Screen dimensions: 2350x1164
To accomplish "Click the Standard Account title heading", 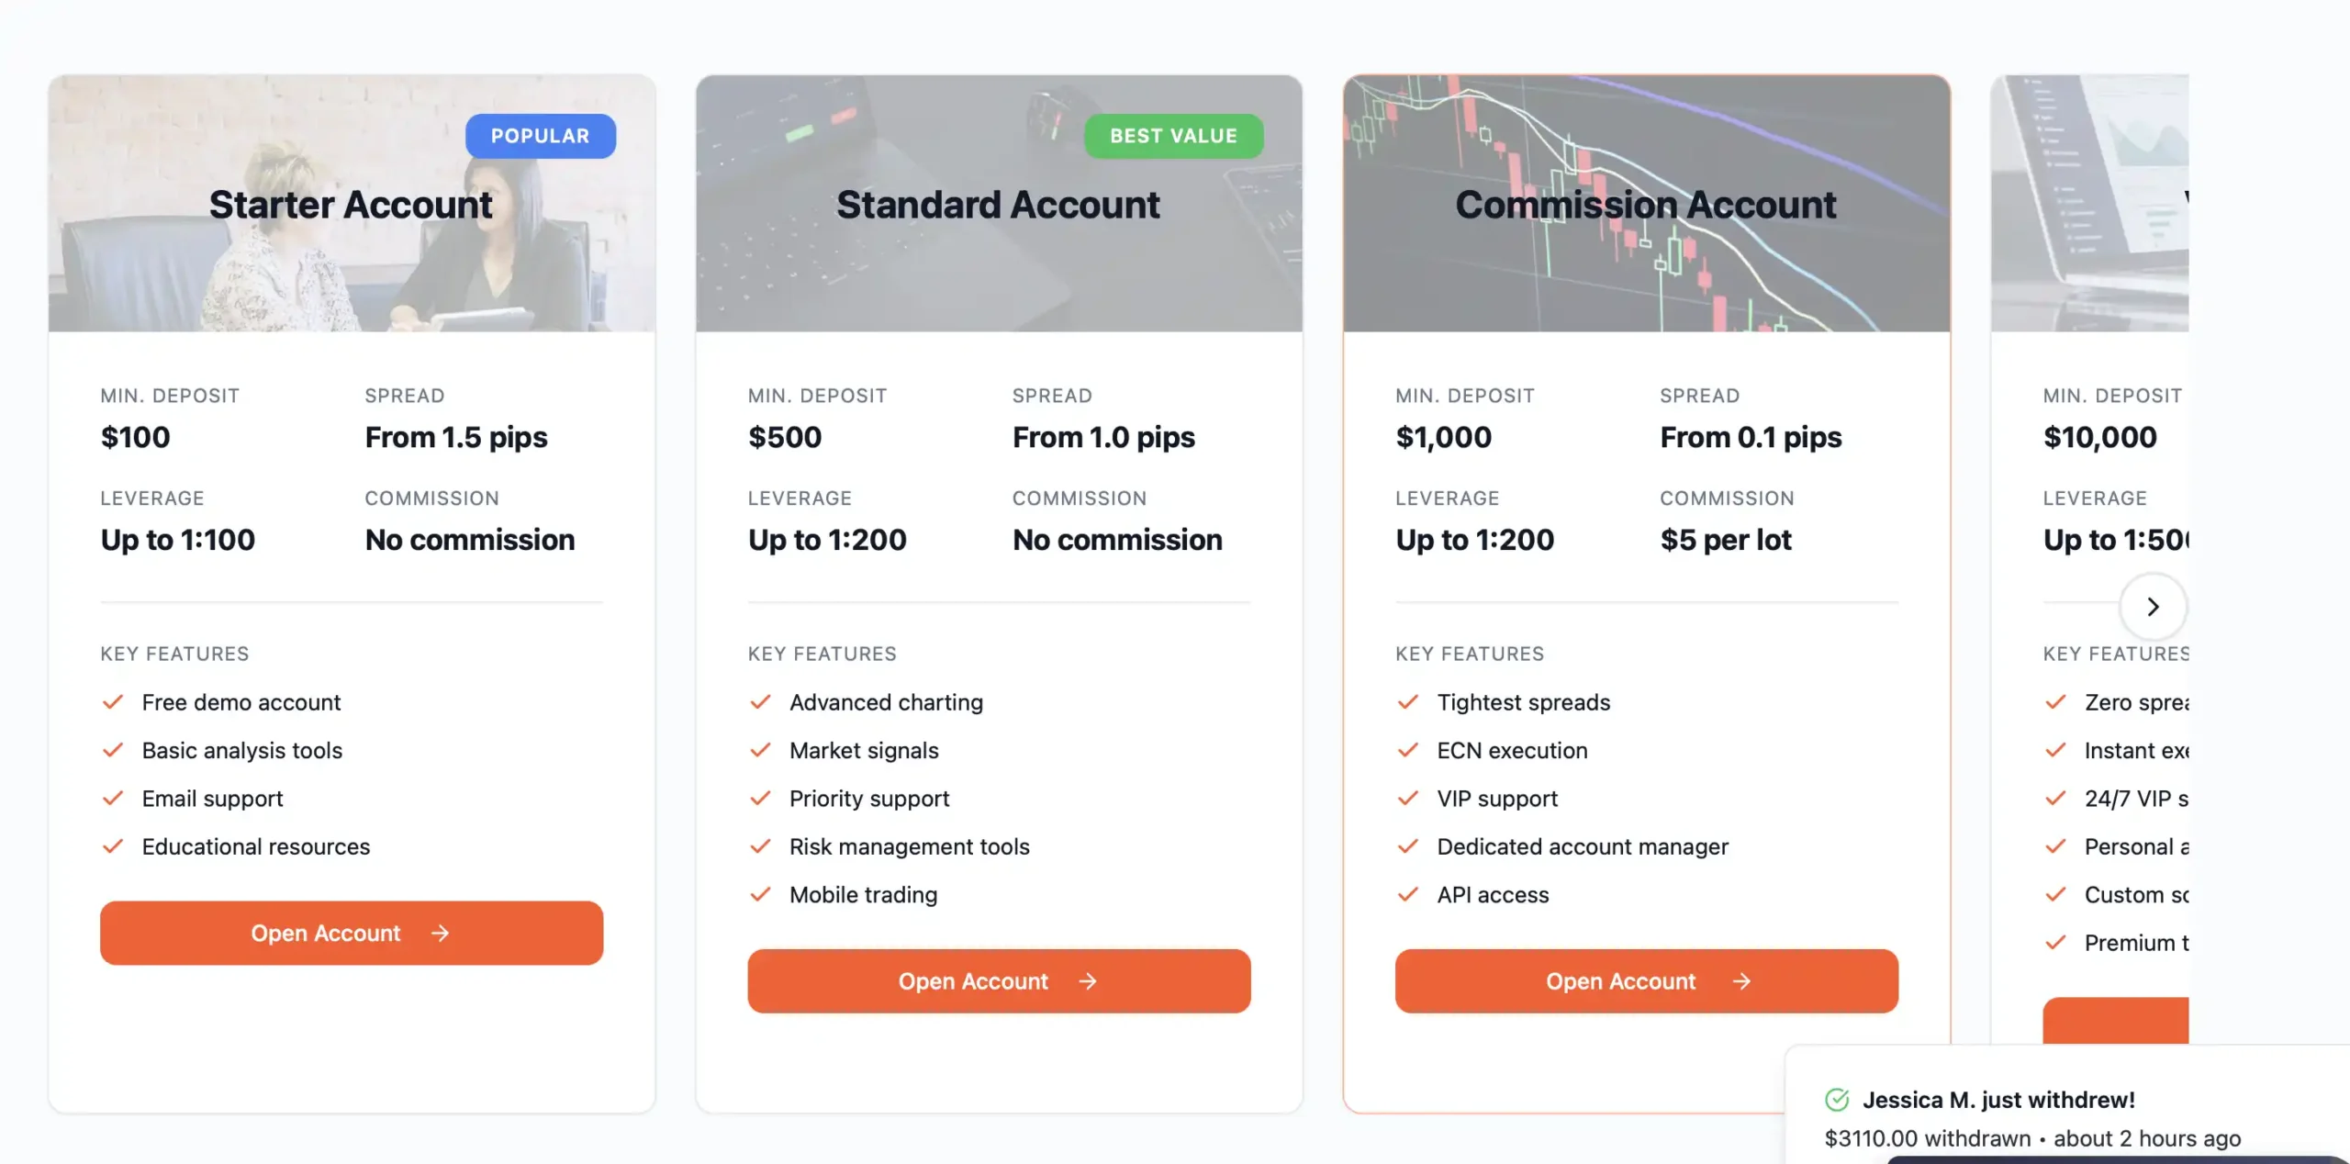I will click(998, 204).
